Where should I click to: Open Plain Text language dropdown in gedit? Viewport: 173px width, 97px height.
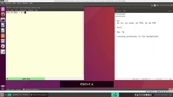coord(136,79)
